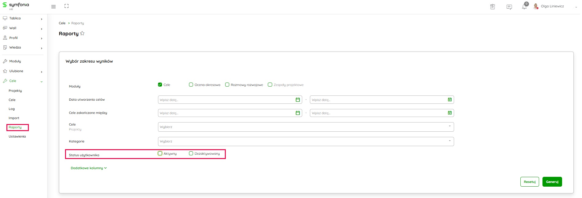Open notifications bell icon

[x=524, y=7]
